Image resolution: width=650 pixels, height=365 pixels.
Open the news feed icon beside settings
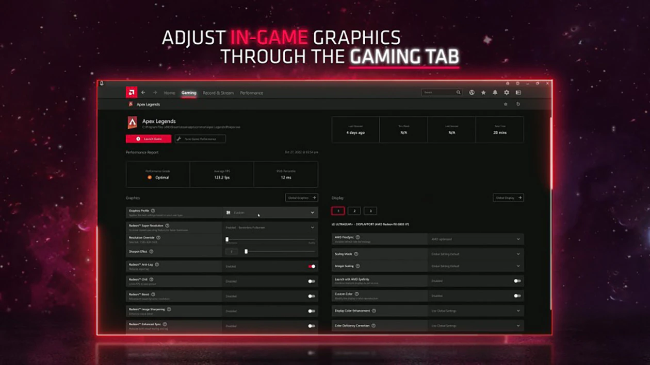click(x=518, y=93)
